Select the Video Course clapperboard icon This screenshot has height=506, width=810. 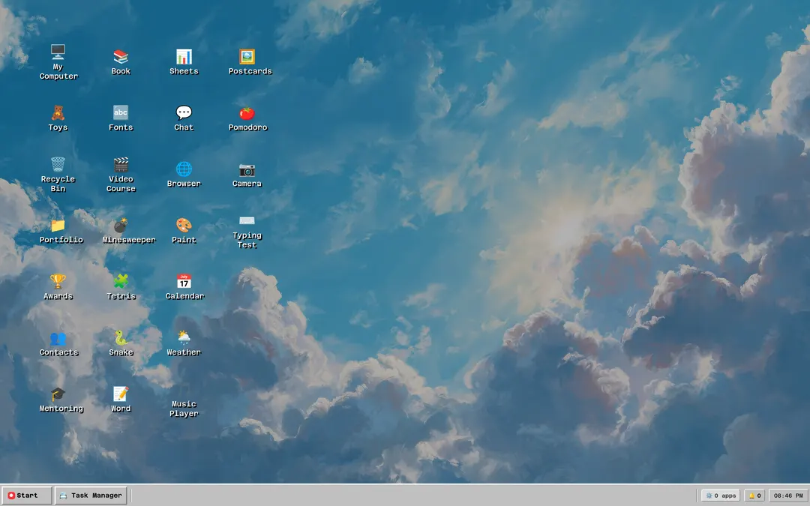[x=121, y=164]
